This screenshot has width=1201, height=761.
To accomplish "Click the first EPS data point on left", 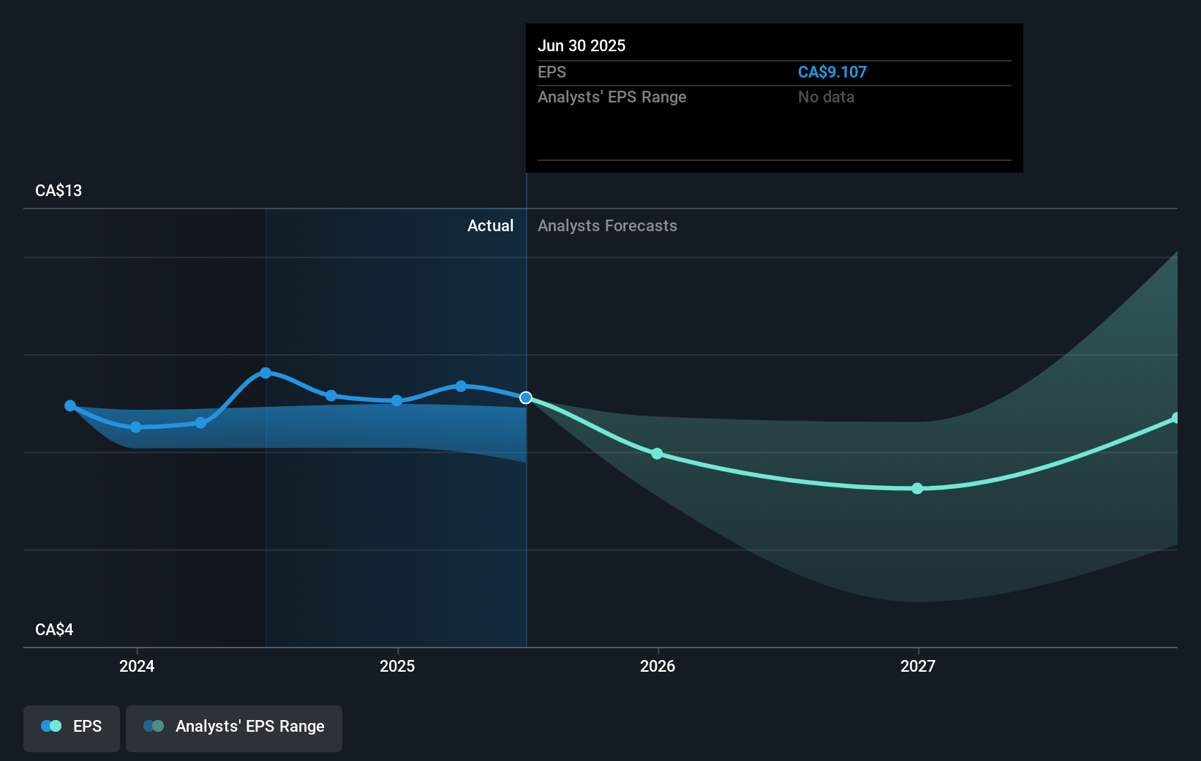I will pos(70,405).
